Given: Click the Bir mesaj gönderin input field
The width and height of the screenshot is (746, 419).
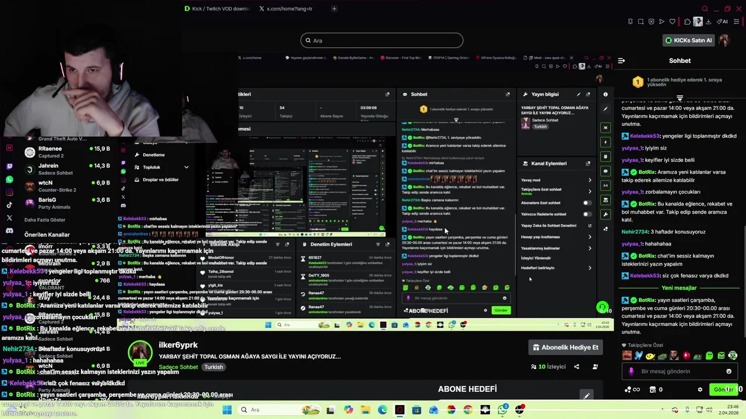Looking at the screenshot, I should click(x=680, y=371).
